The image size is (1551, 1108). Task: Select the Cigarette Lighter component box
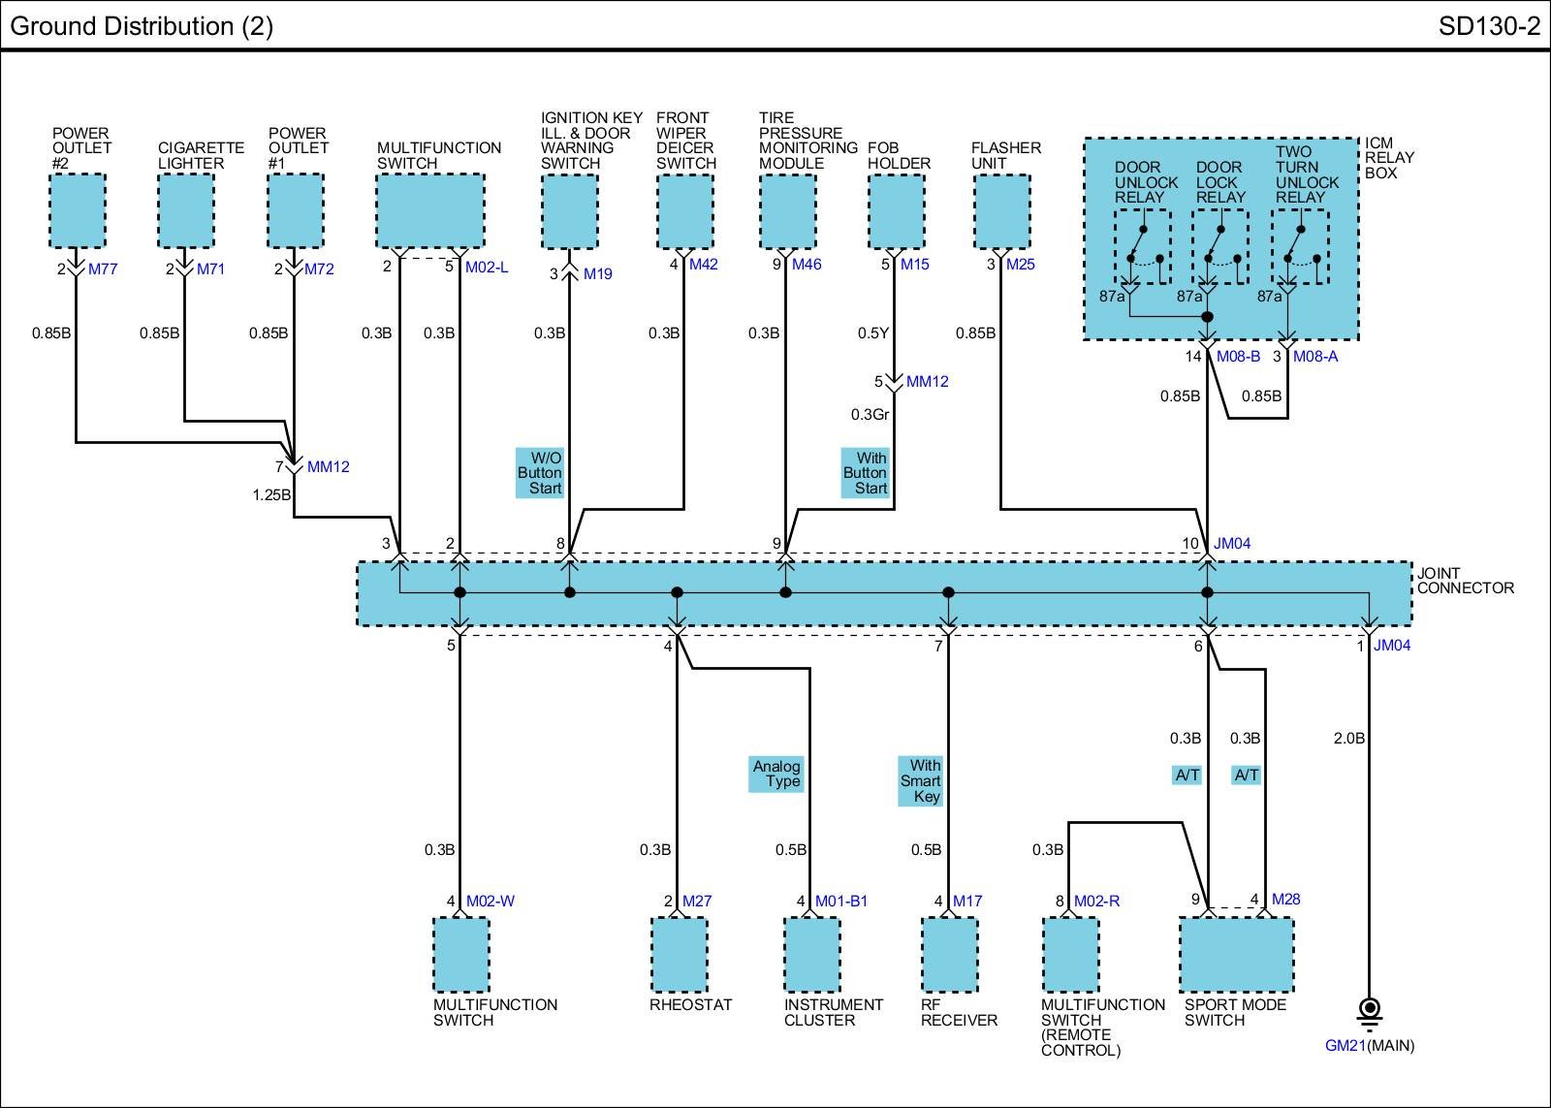click(x=186, y=211)
